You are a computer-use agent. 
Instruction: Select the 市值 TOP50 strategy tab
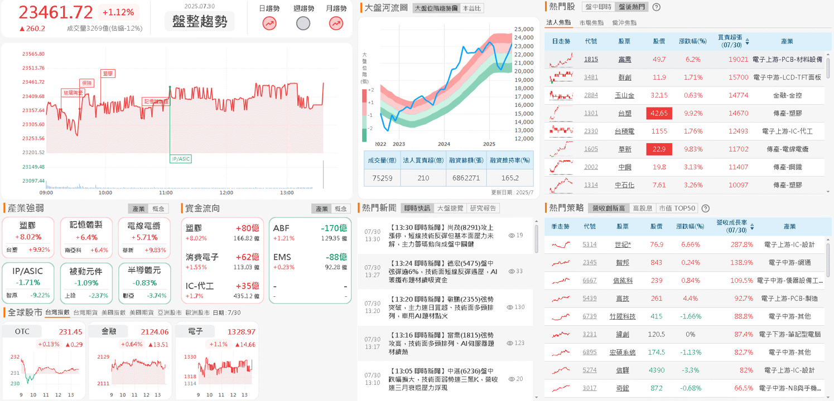(x=677, y=208)
